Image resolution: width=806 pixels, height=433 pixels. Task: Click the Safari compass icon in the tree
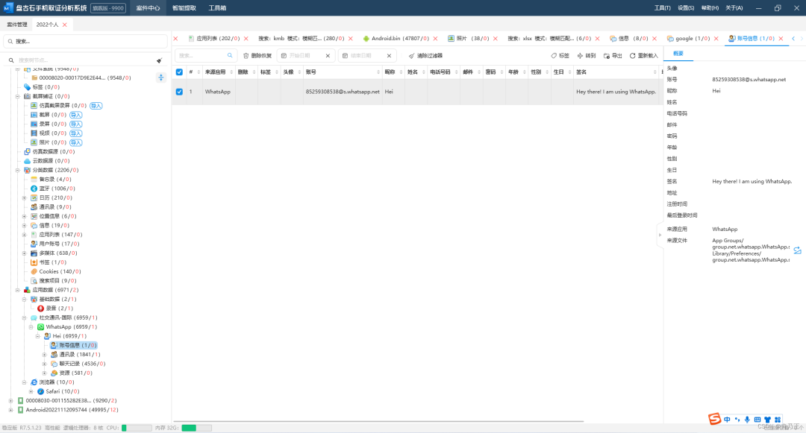(x=40, y=391)
